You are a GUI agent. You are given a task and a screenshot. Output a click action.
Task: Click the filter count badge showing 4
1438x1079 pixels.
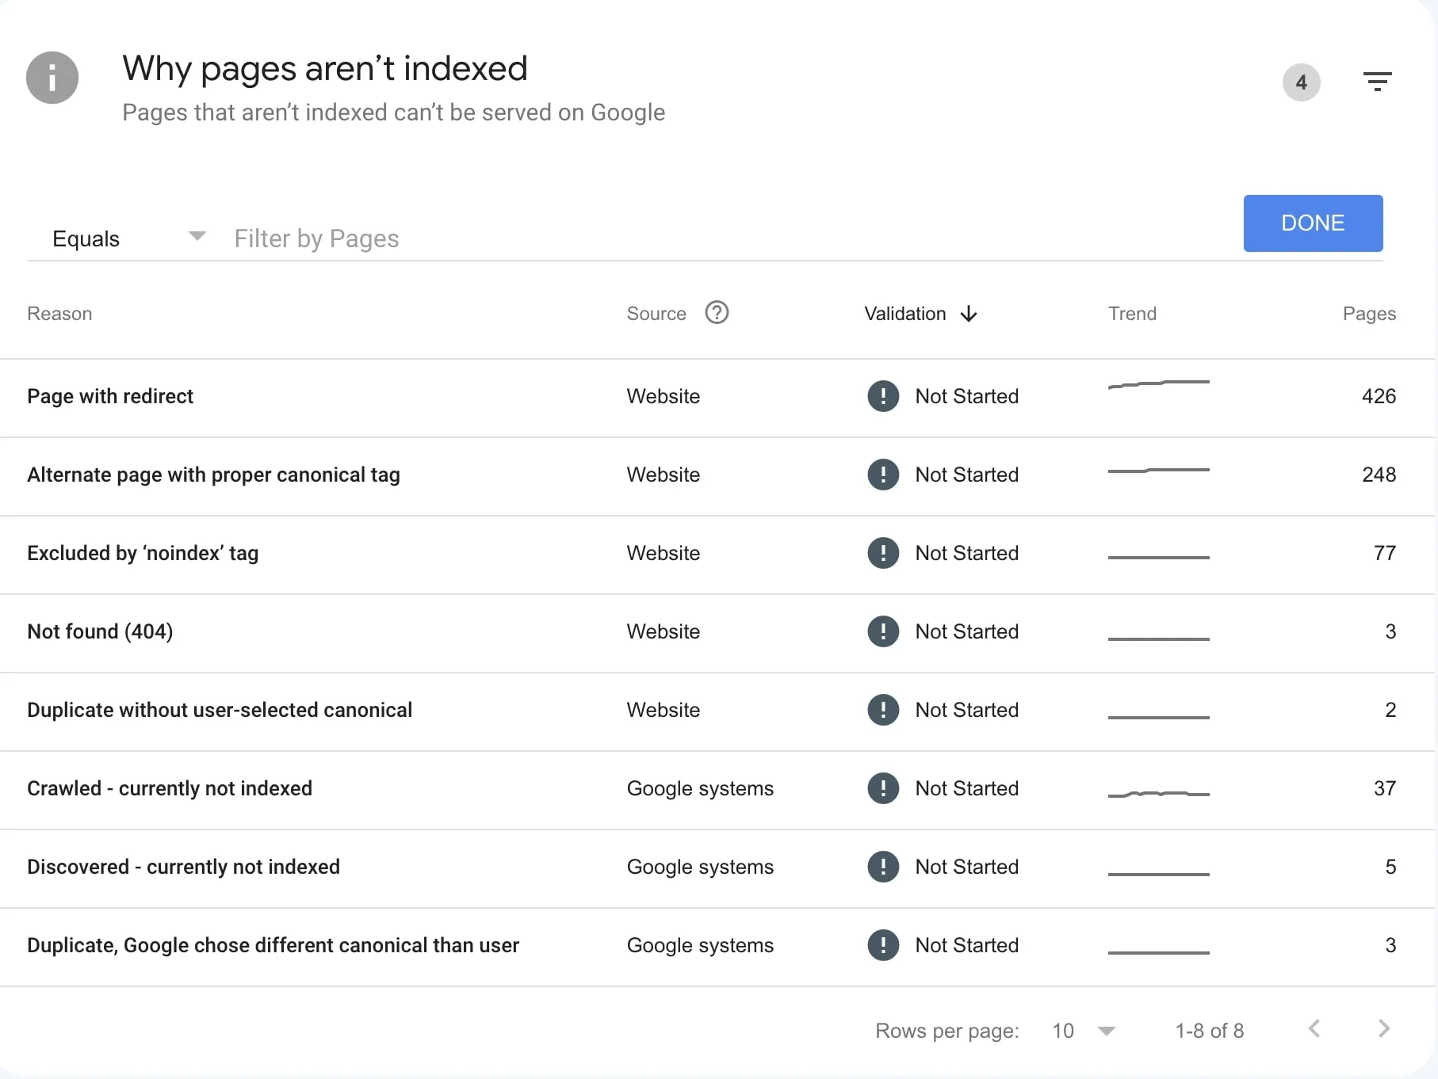(1301, 82)
